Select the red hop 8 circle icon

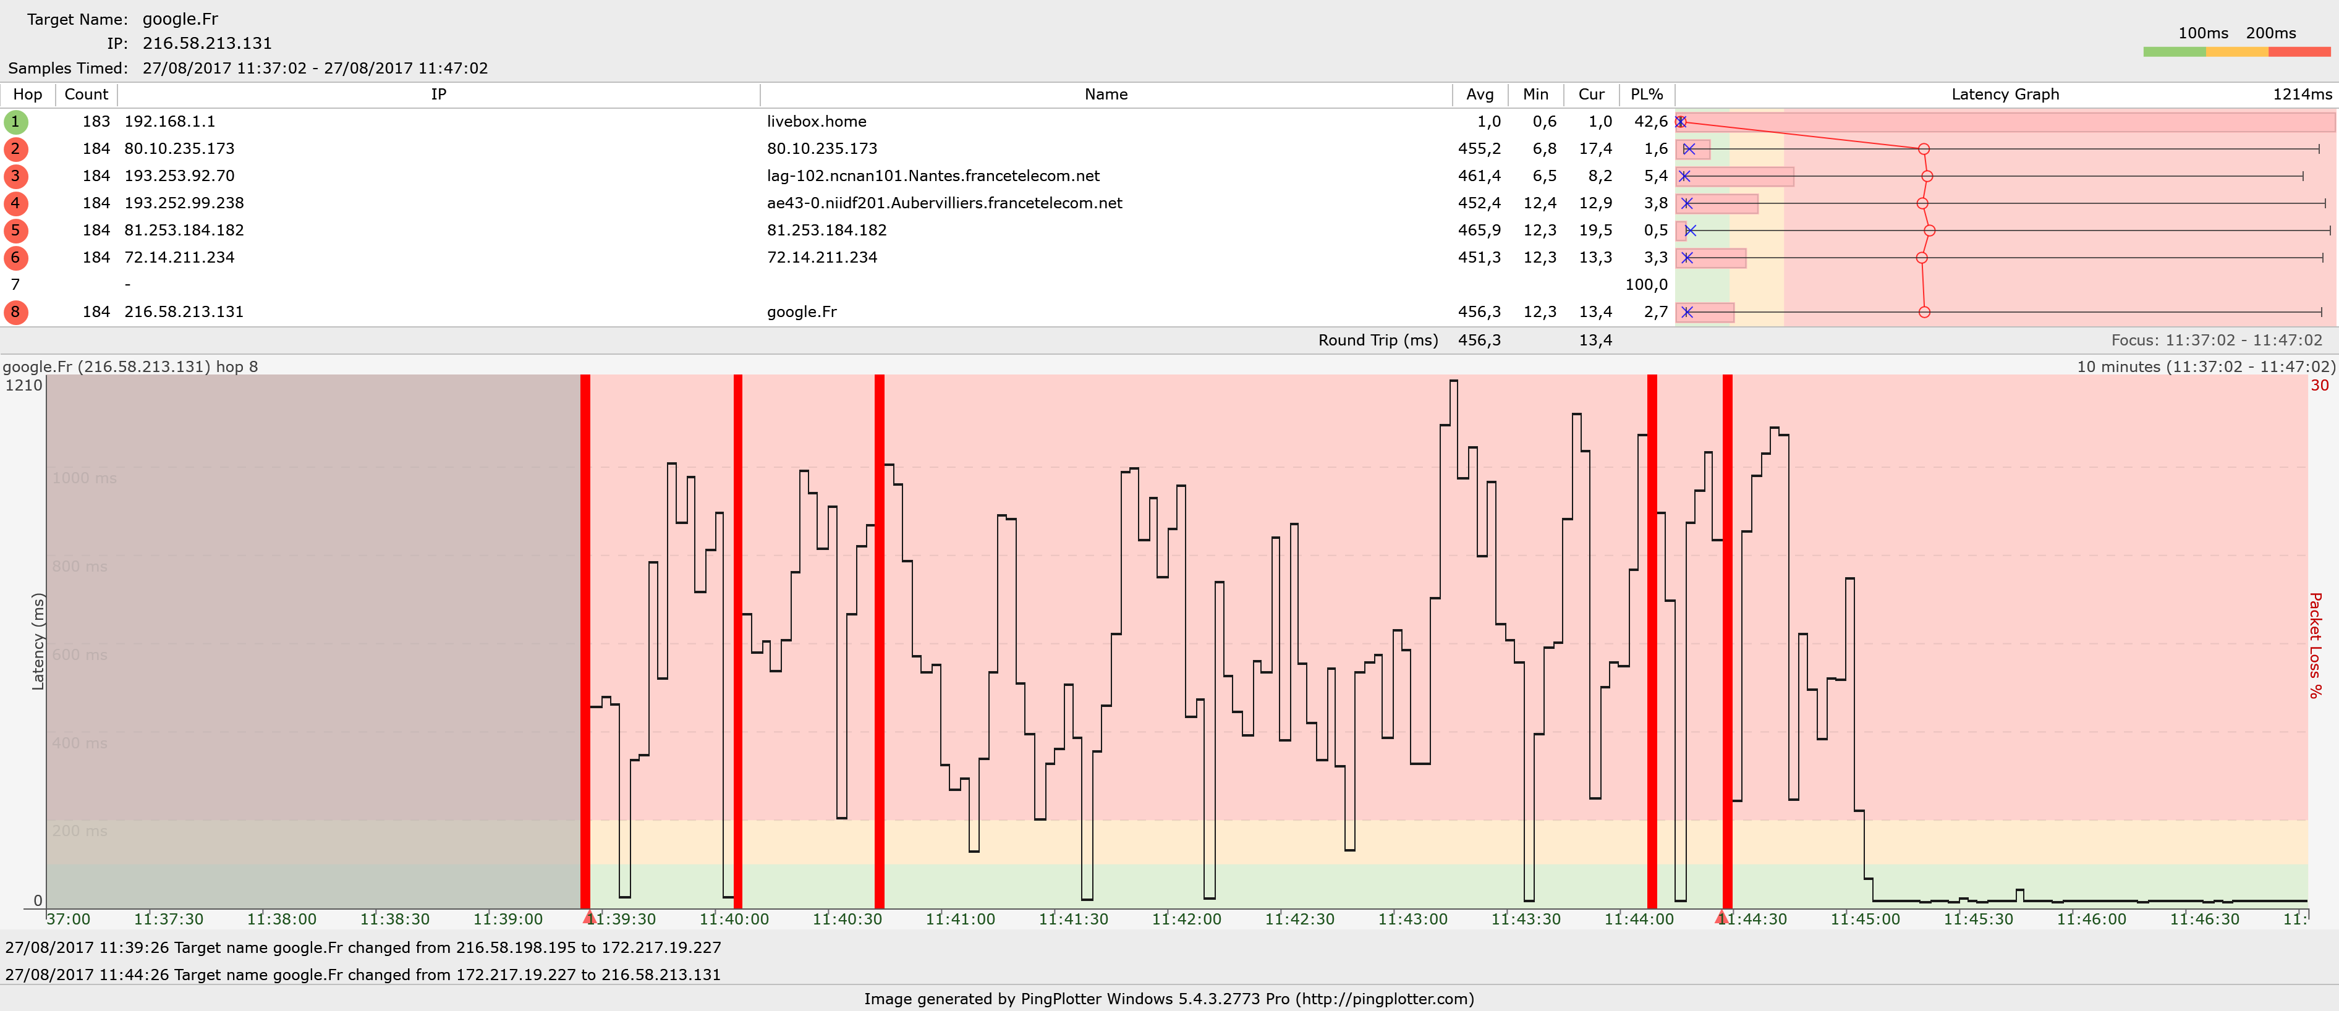pos(15,312)
